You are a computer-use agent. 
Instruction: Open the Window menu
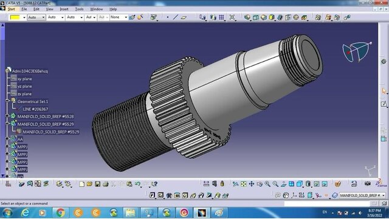[97, 9]
